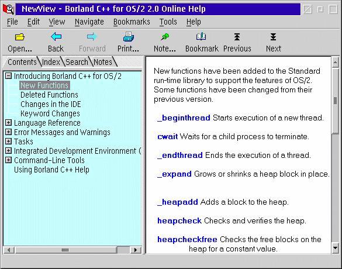This screenshot has width=342, height=269.
Task: Open the _beginthread function link
Action: coord(184,118)
